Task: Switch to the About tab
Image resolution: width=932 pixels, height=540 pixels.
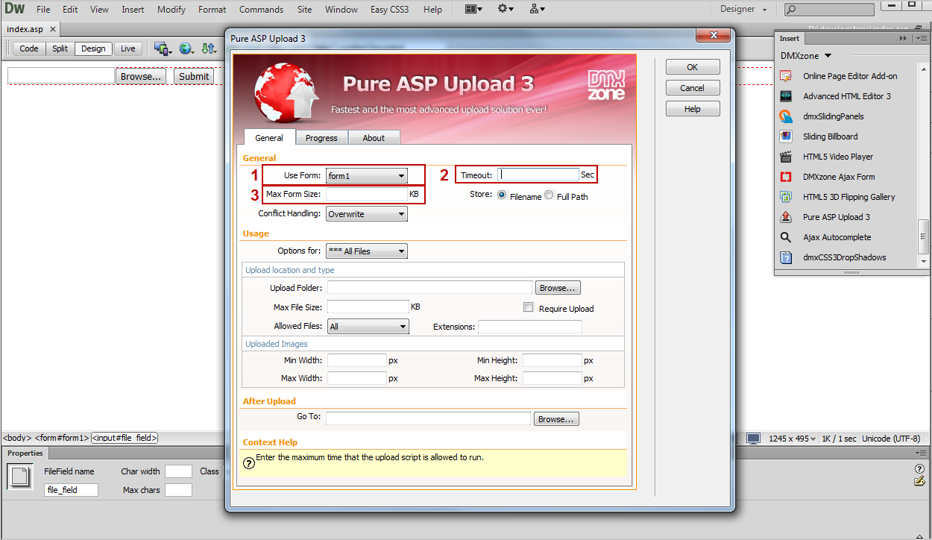Action: coord(374,138)
